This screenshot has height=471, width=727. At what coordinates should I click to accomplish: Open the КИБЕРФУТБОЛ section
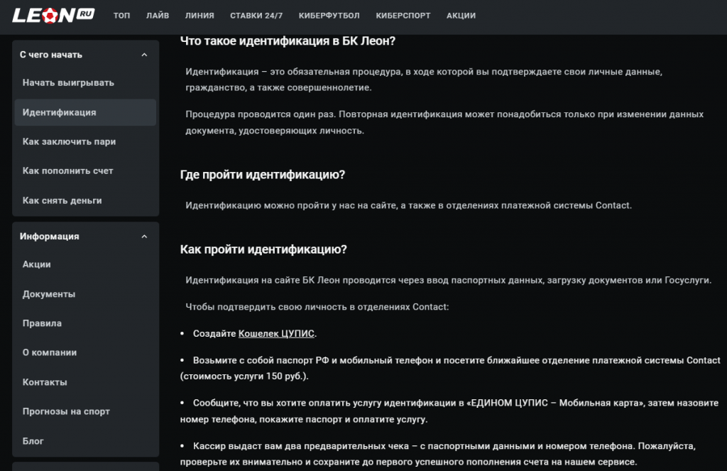coord(329,16)
